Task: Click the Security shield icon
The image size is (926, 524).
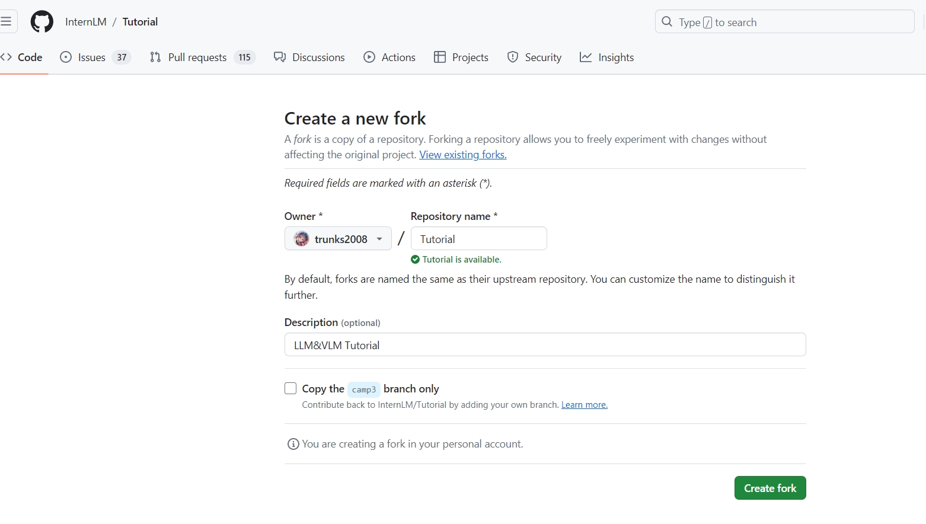Action: coord(513,57)
